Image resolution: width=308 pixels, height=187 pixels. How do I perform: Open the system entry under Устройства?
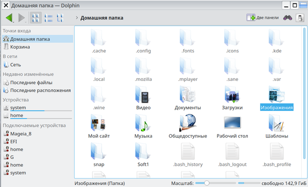38,108
